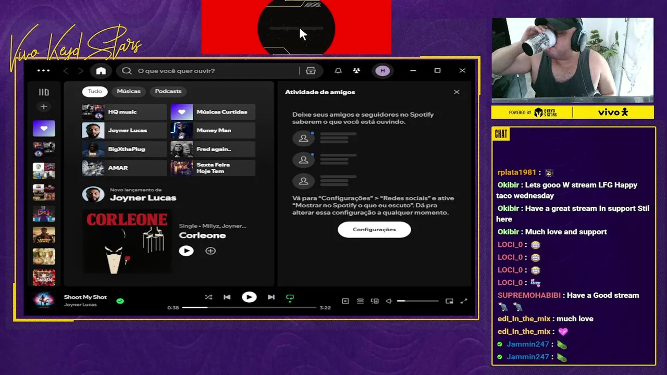The width and height of the screenshot is (667, 375).
Task: Open the Now Playing view icon
Action: click(x=345, y=301)
